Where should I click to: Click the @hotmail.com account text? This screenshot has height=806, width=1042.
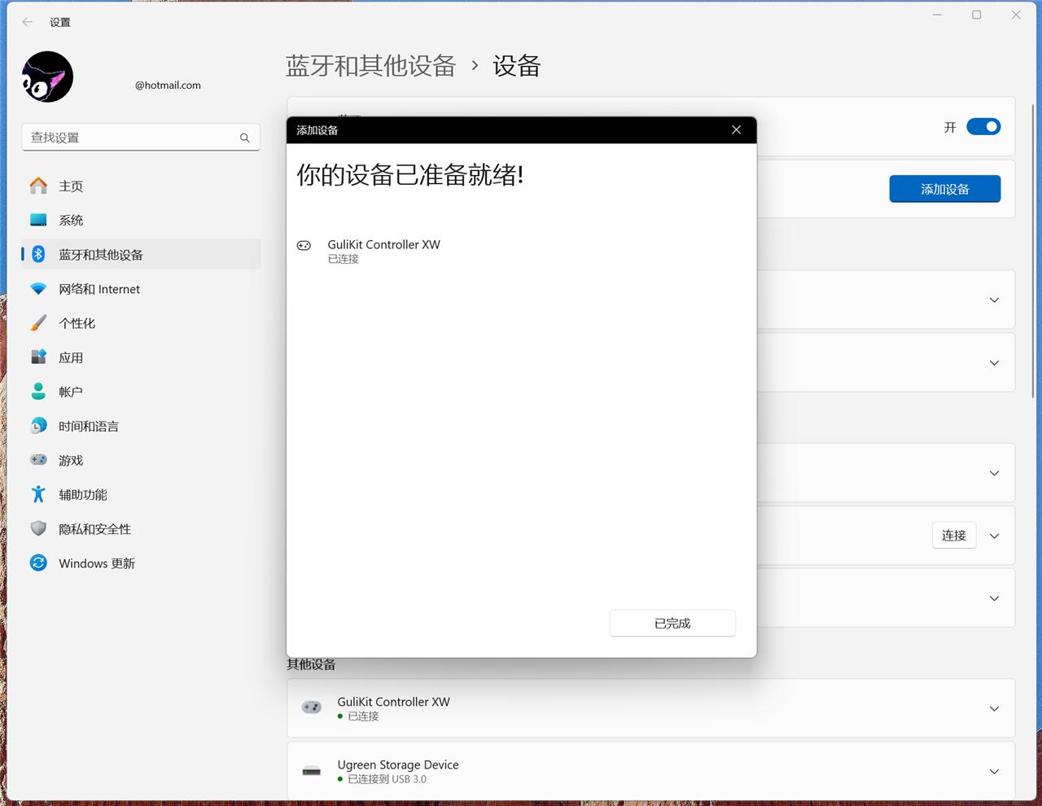pyautogui.click(x=168, y=85)
